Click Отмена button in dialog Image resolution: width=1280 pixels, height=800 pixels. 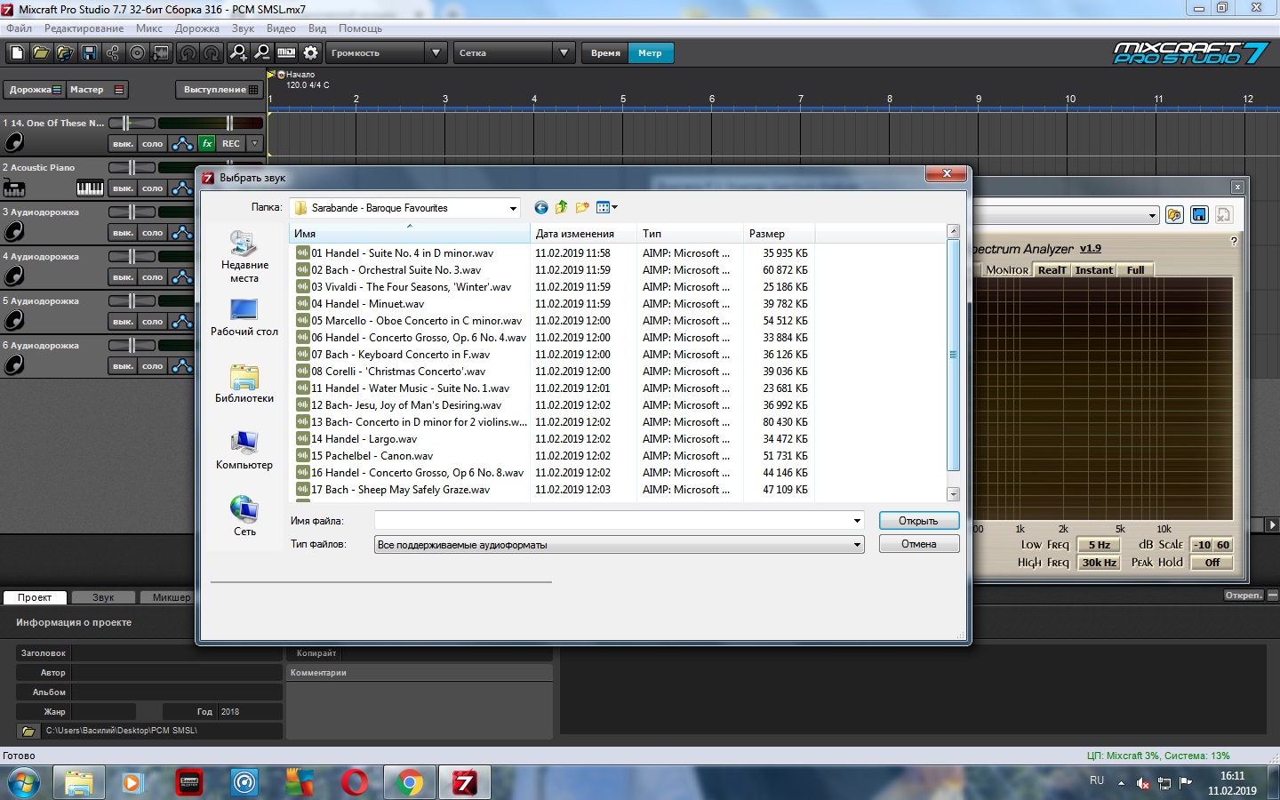(x=919, y=544)
